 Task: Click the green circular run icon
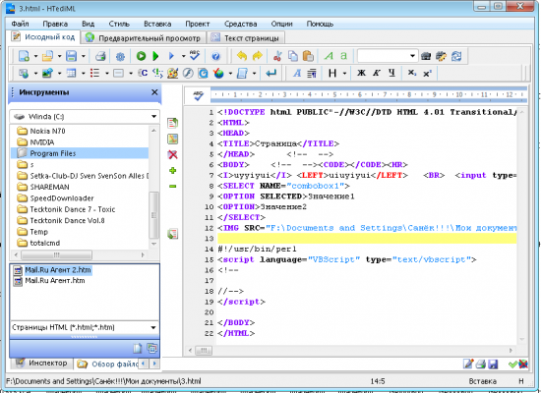pos(141,56)
